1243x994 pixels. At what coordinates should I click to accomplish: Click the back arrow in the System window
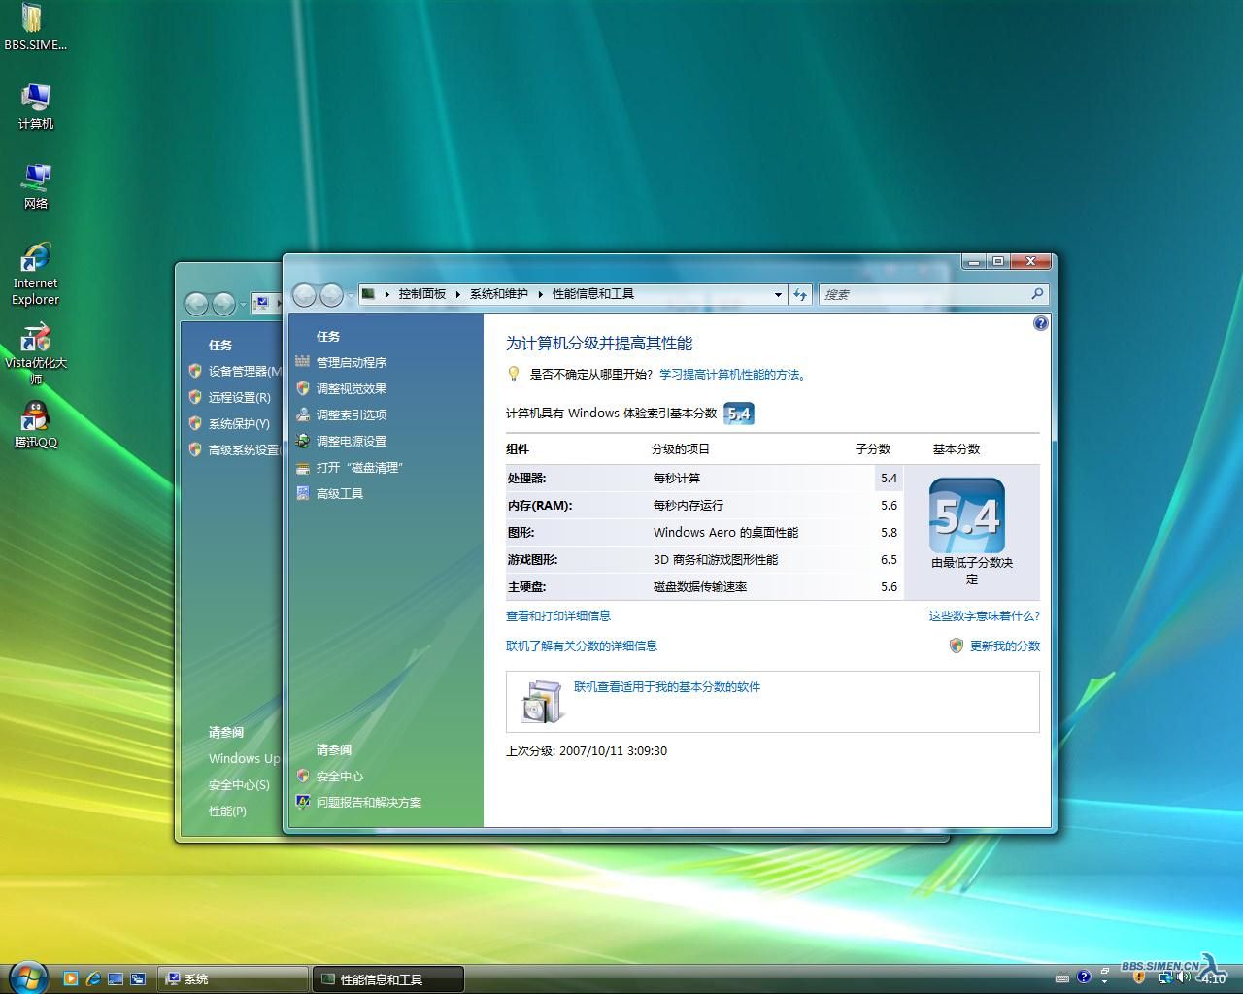197,305
